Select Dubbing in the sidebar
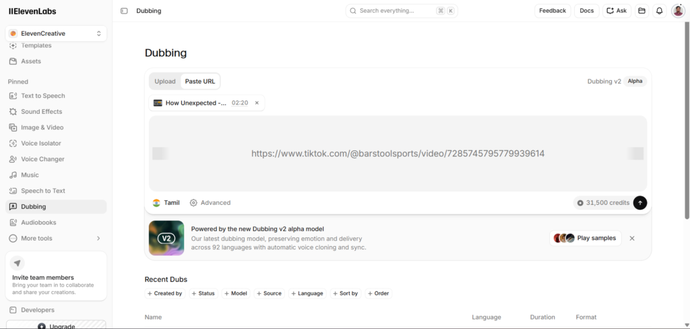The image size is (690, 329). pyautogui.click(x=56, y=206)
